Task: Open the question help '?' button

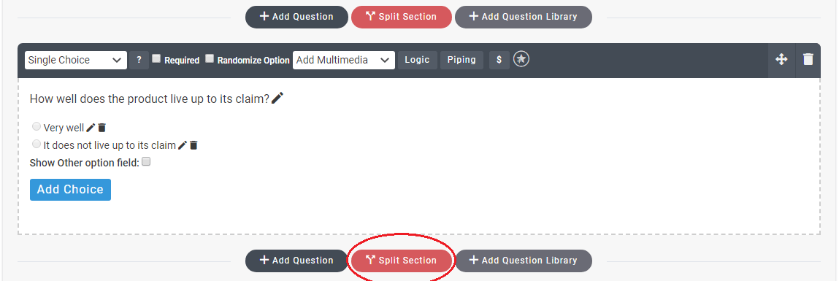Action: [x=139, y=60]
